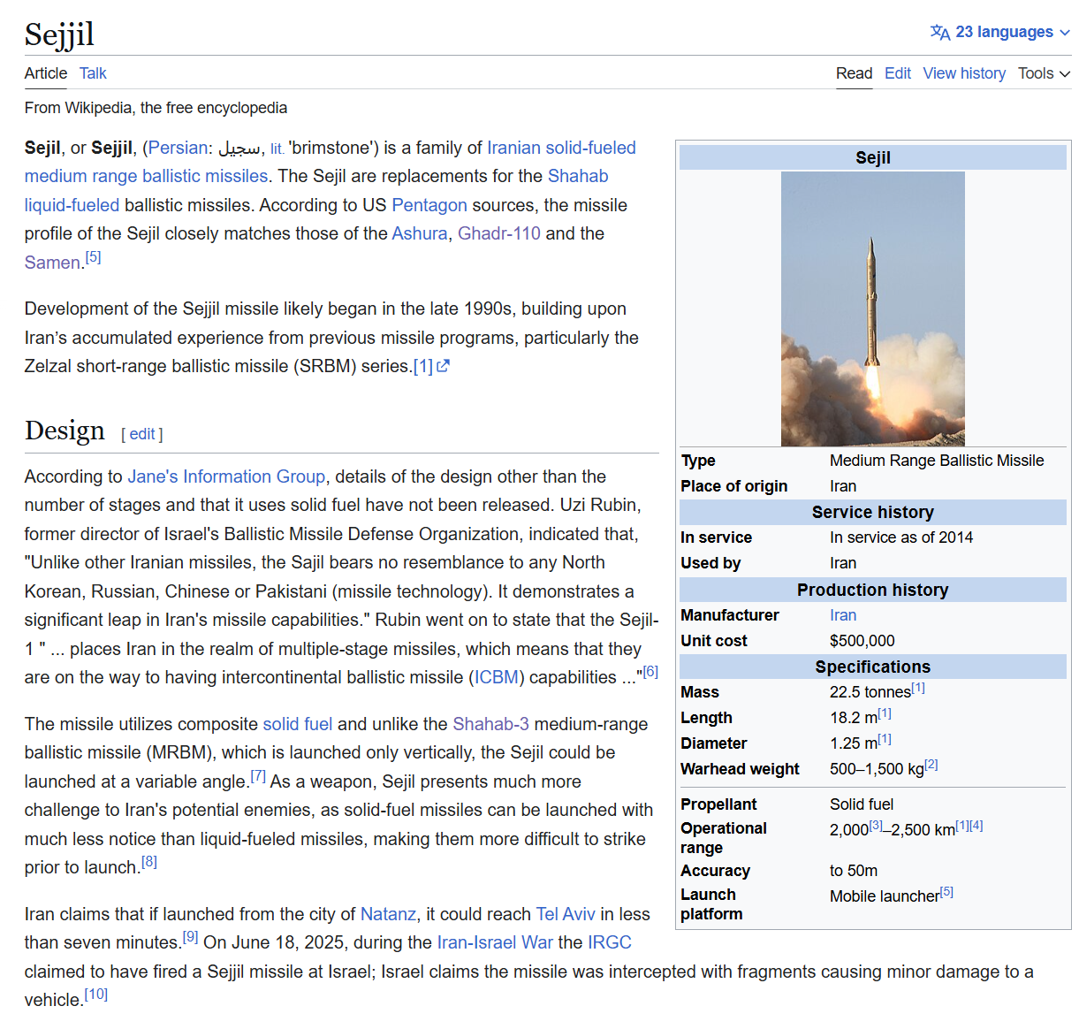Open the Iranian link in intro
This screenshot has width=1079, height=1029.
point(514,148)
